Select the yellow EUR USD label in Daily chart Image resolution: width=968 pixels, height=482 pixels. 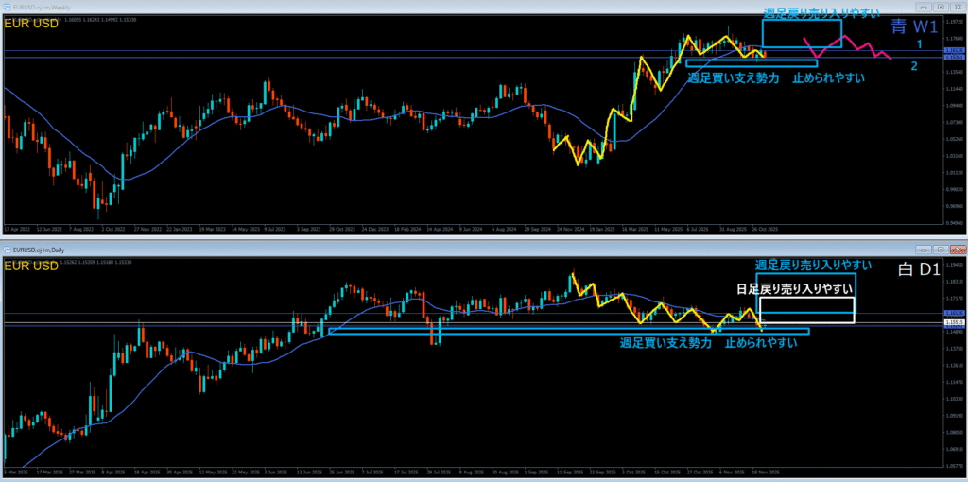click(x=31, y=266)
